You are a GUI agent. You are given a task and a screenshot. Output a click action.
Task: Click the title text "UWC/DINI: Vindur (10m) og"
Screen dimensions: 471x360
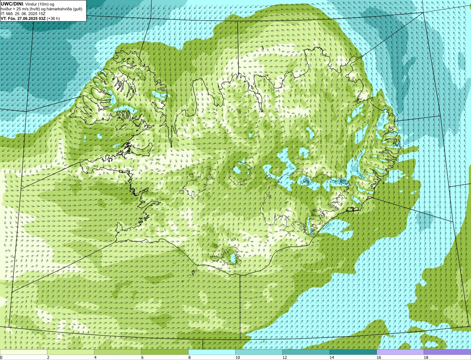pyautogui.click(x=28, y=4)
